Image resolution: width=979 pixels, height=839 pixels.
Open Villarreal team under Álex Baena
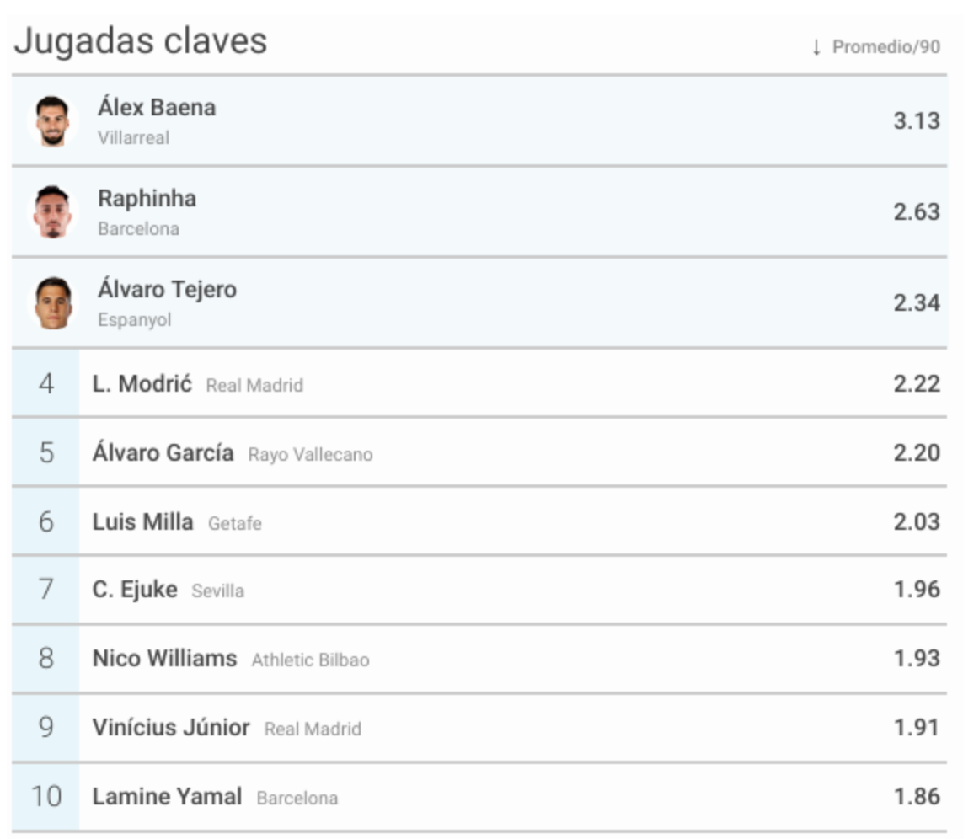pyautogui.click(x=134, y=138)
